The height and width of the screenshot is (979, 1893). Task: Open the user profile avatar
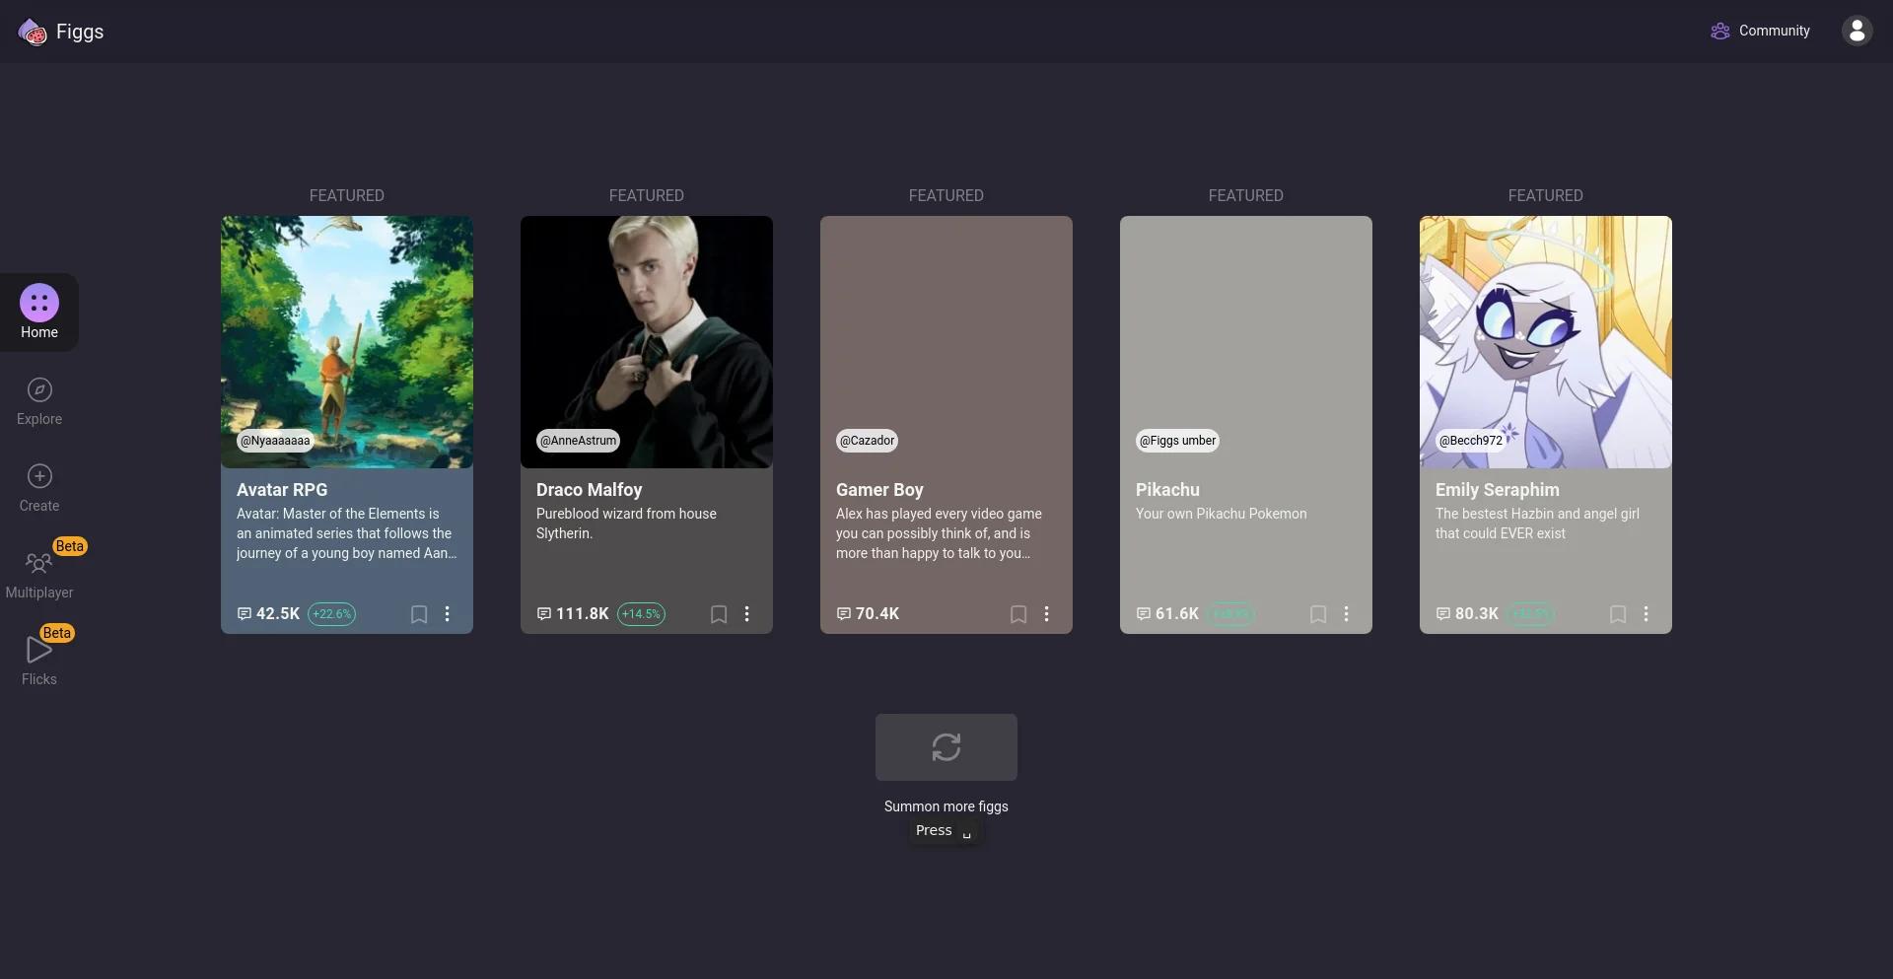[x=1857, y=31]
